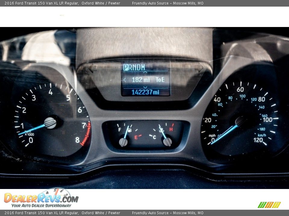
Task: Click Friendly Auto Source in the footer bar
Action: [x=150, y=213]
